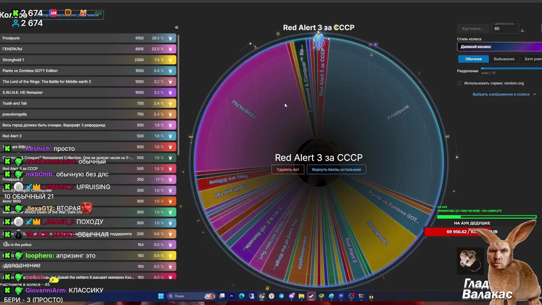Click the Battle for Middle-earth 2 row icon
Screen dimensions: 542x305
(x=170, y=82)
